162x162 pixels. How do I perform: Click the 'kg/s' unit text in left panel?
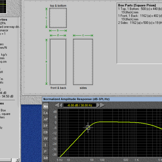(x=4, y=55)
